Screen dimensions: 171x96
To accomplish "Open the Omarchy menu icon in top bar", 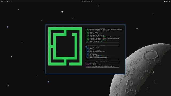I will point(2,1).
